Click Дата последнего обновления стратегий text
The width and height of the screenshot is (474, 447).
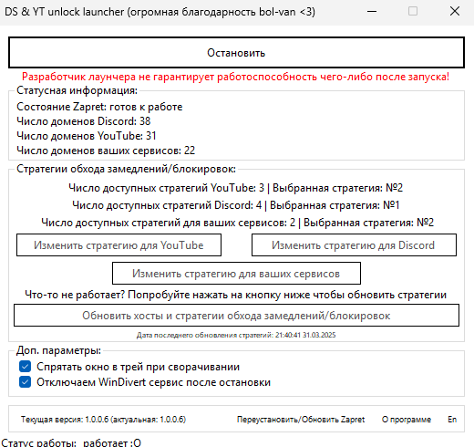[236, 335]
